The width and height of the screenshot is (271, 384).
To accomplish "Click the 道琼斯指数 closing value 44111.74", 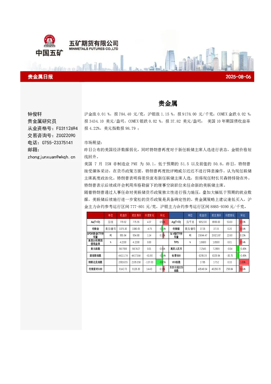I will coord(123,256).
